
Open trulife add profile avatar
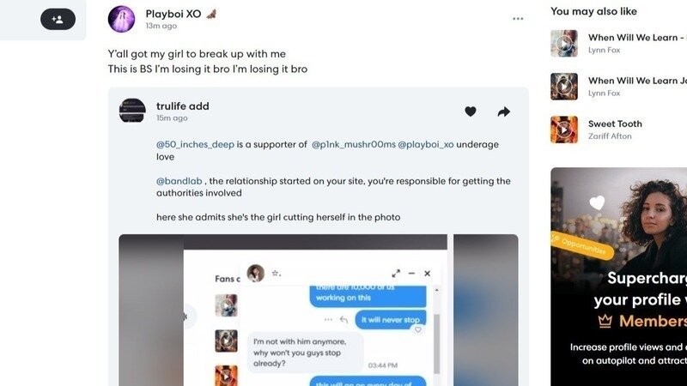pyautogui.click(x=132, y=111)
